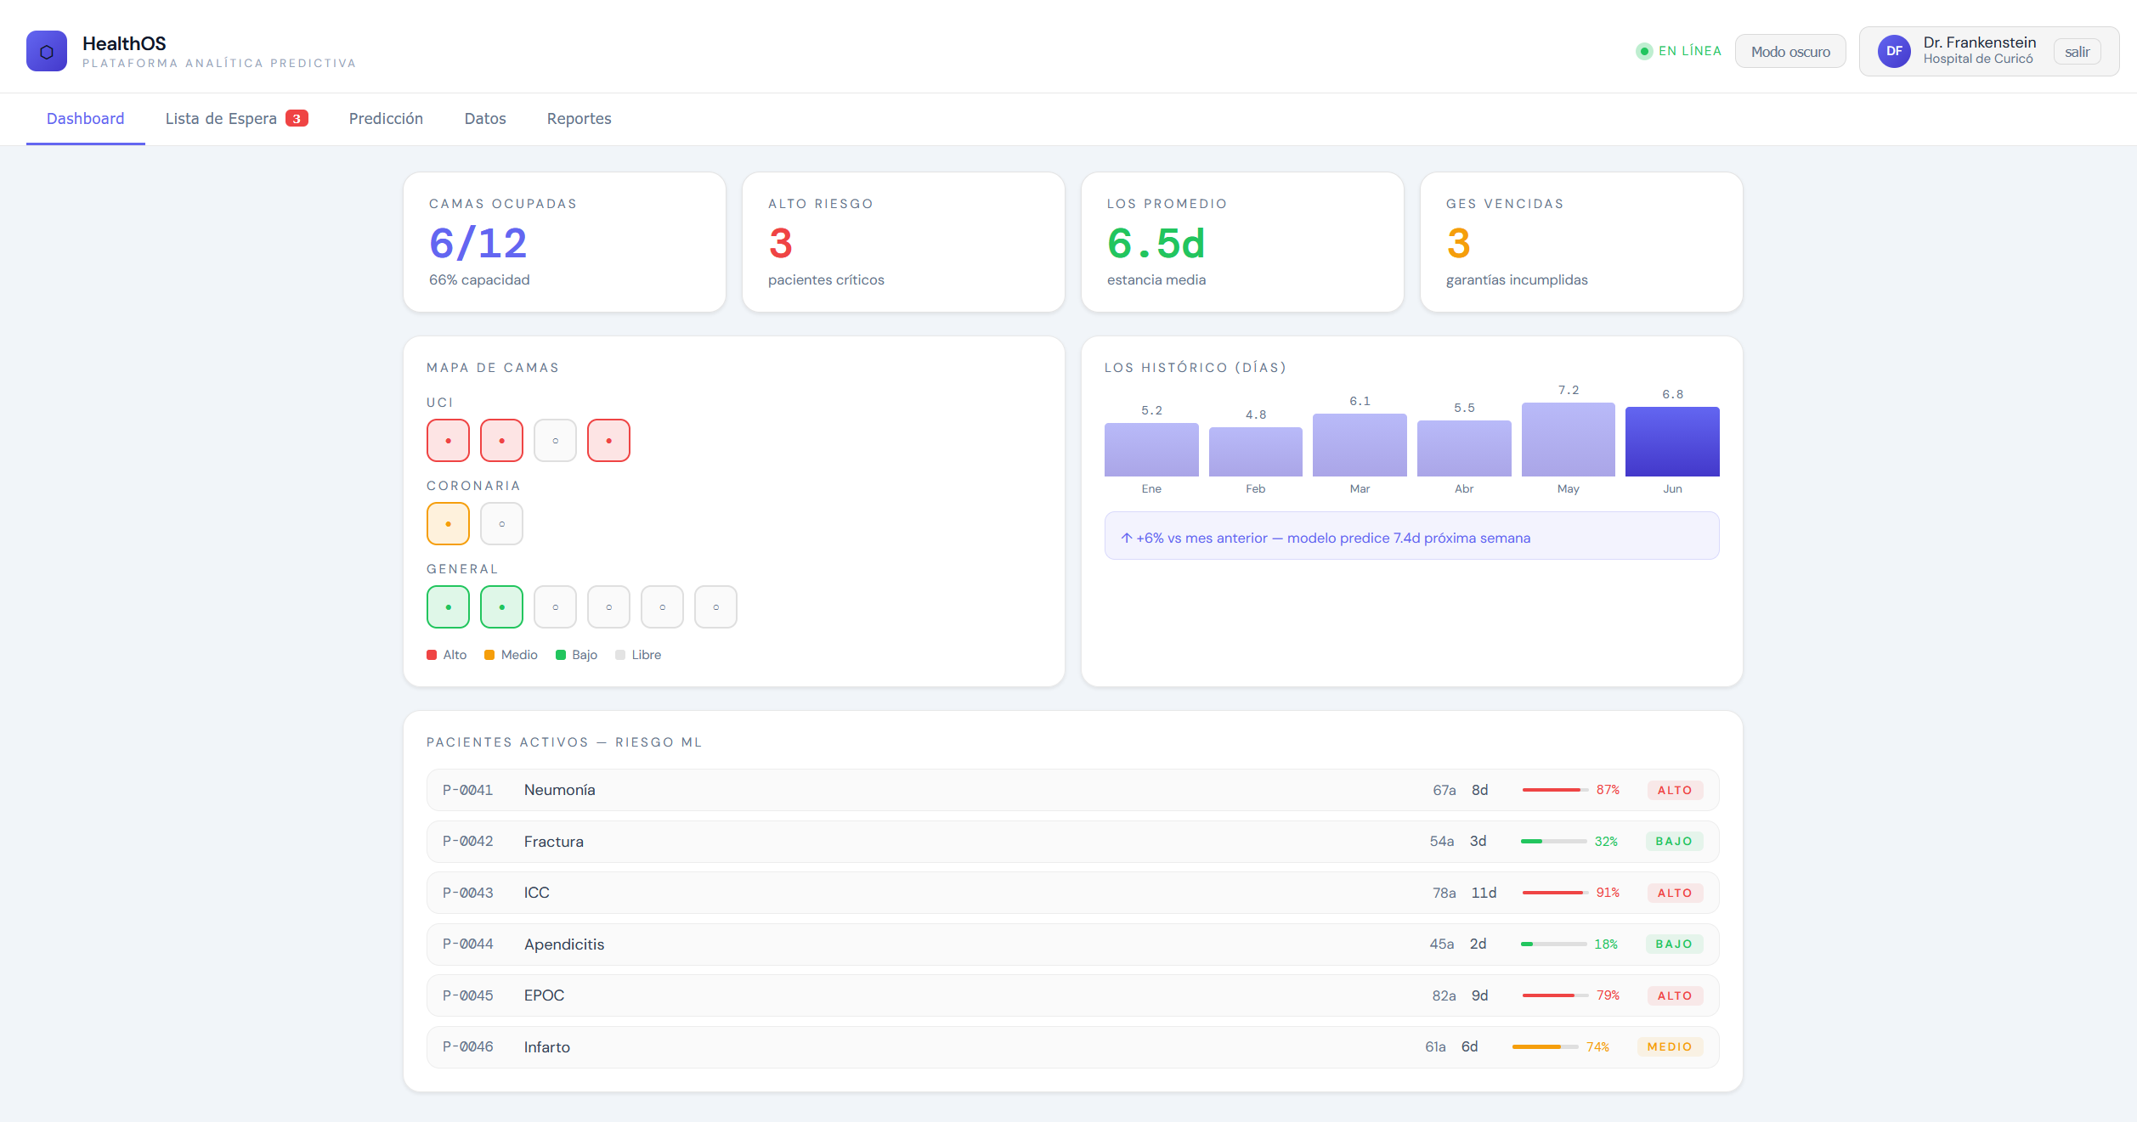Image resolution: width=2137 pixels, height=1122 pixels.
Task: Select the sixth General bed (free)
Action: pyautogui.click(x=715, y=606)
